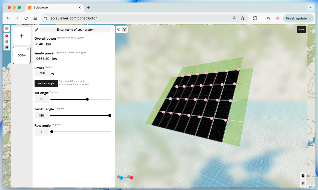Click the Row angle value 0 field
This screenshot has width=318, height=190.
click(x=42, y=132)
